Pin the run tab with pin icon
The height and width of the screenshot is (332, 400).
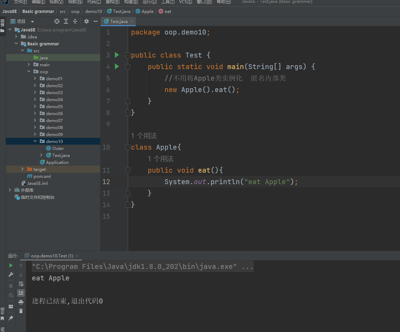pos(11,318)
